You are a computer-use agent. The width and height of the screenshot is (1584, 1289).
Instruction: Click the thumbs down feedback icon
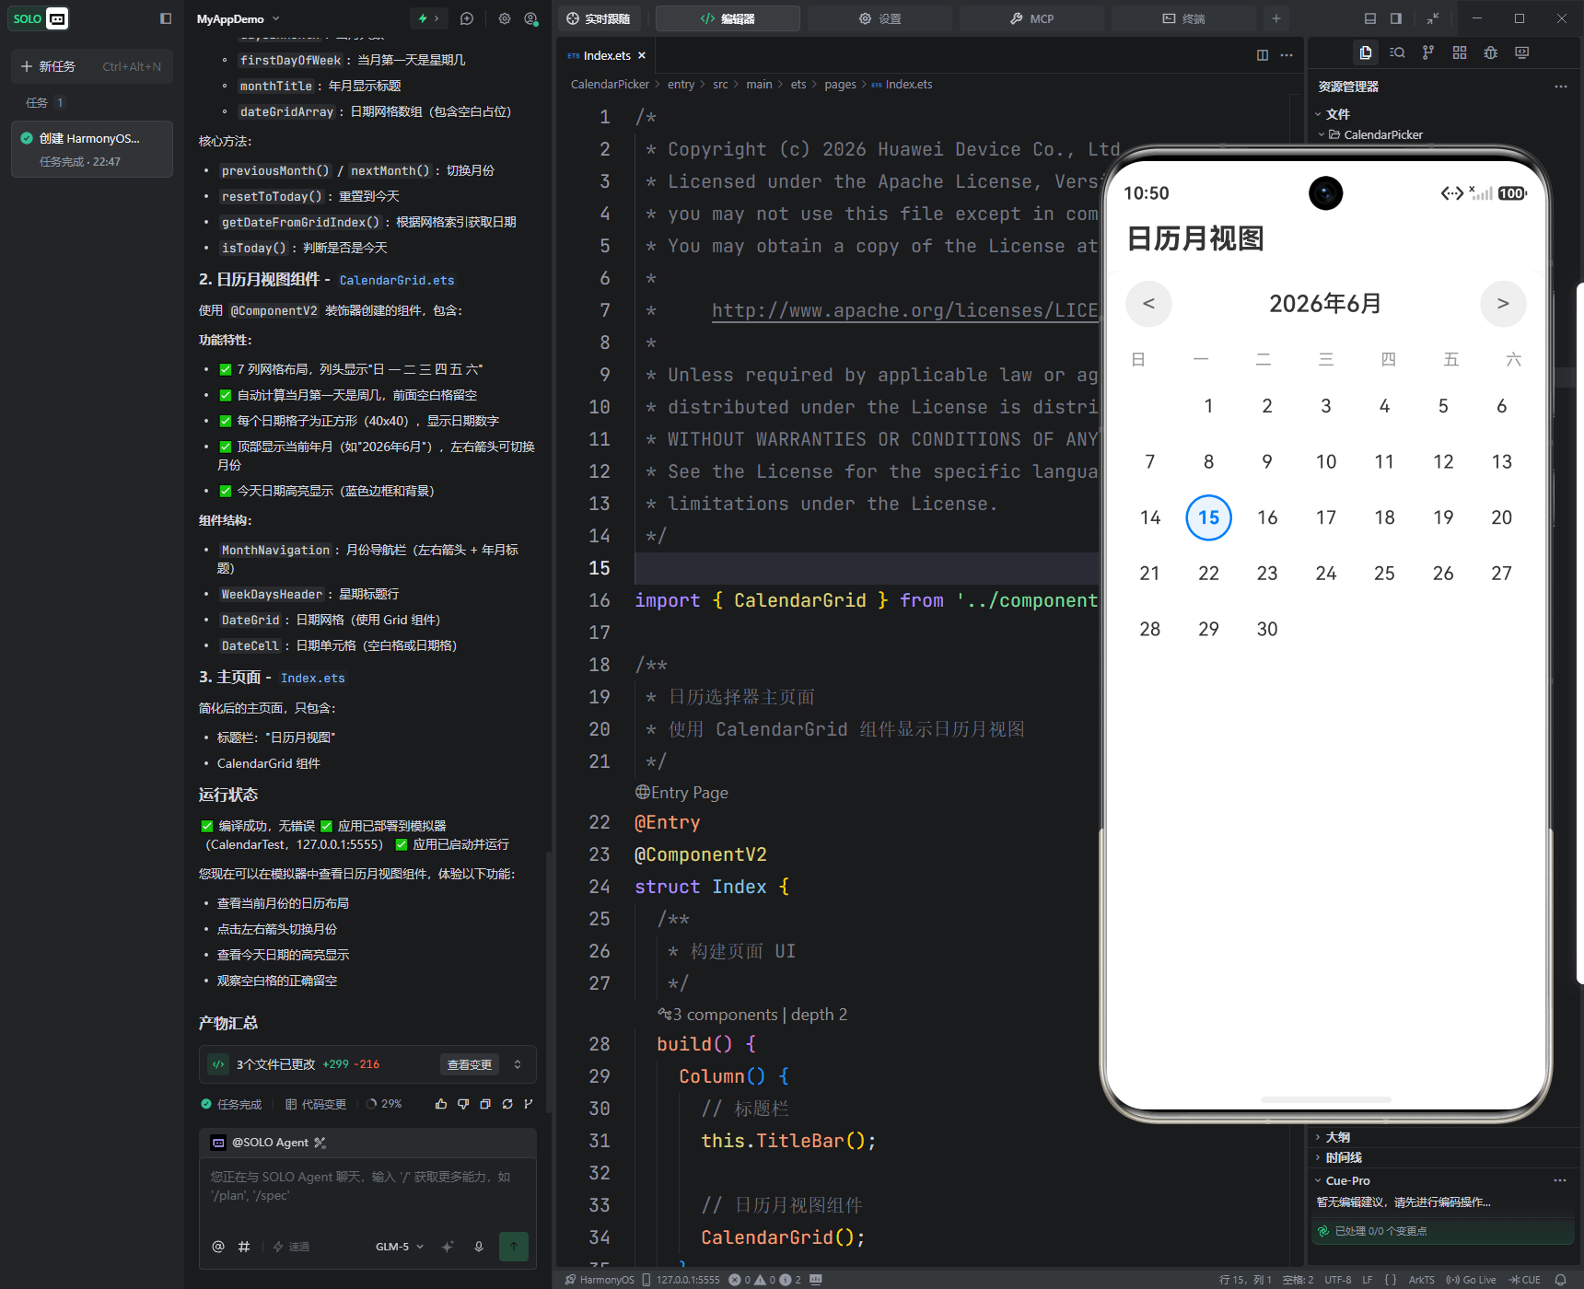[463, 1104]
